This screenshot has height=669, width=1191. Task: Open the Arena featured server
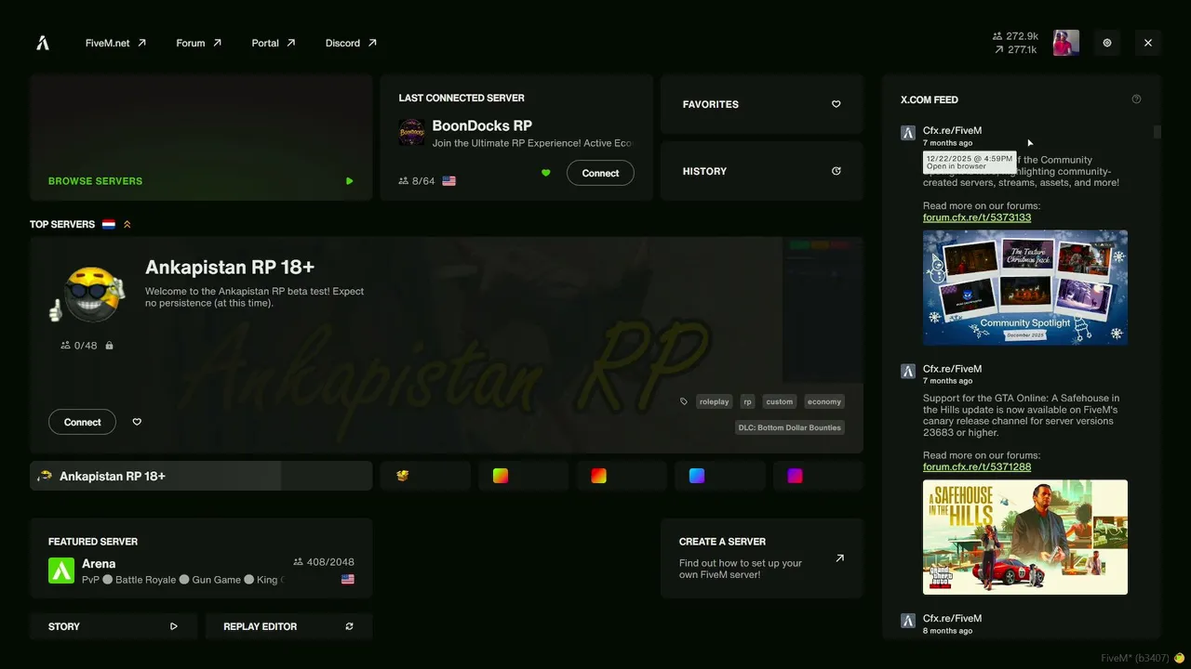(x=201, y=558)
